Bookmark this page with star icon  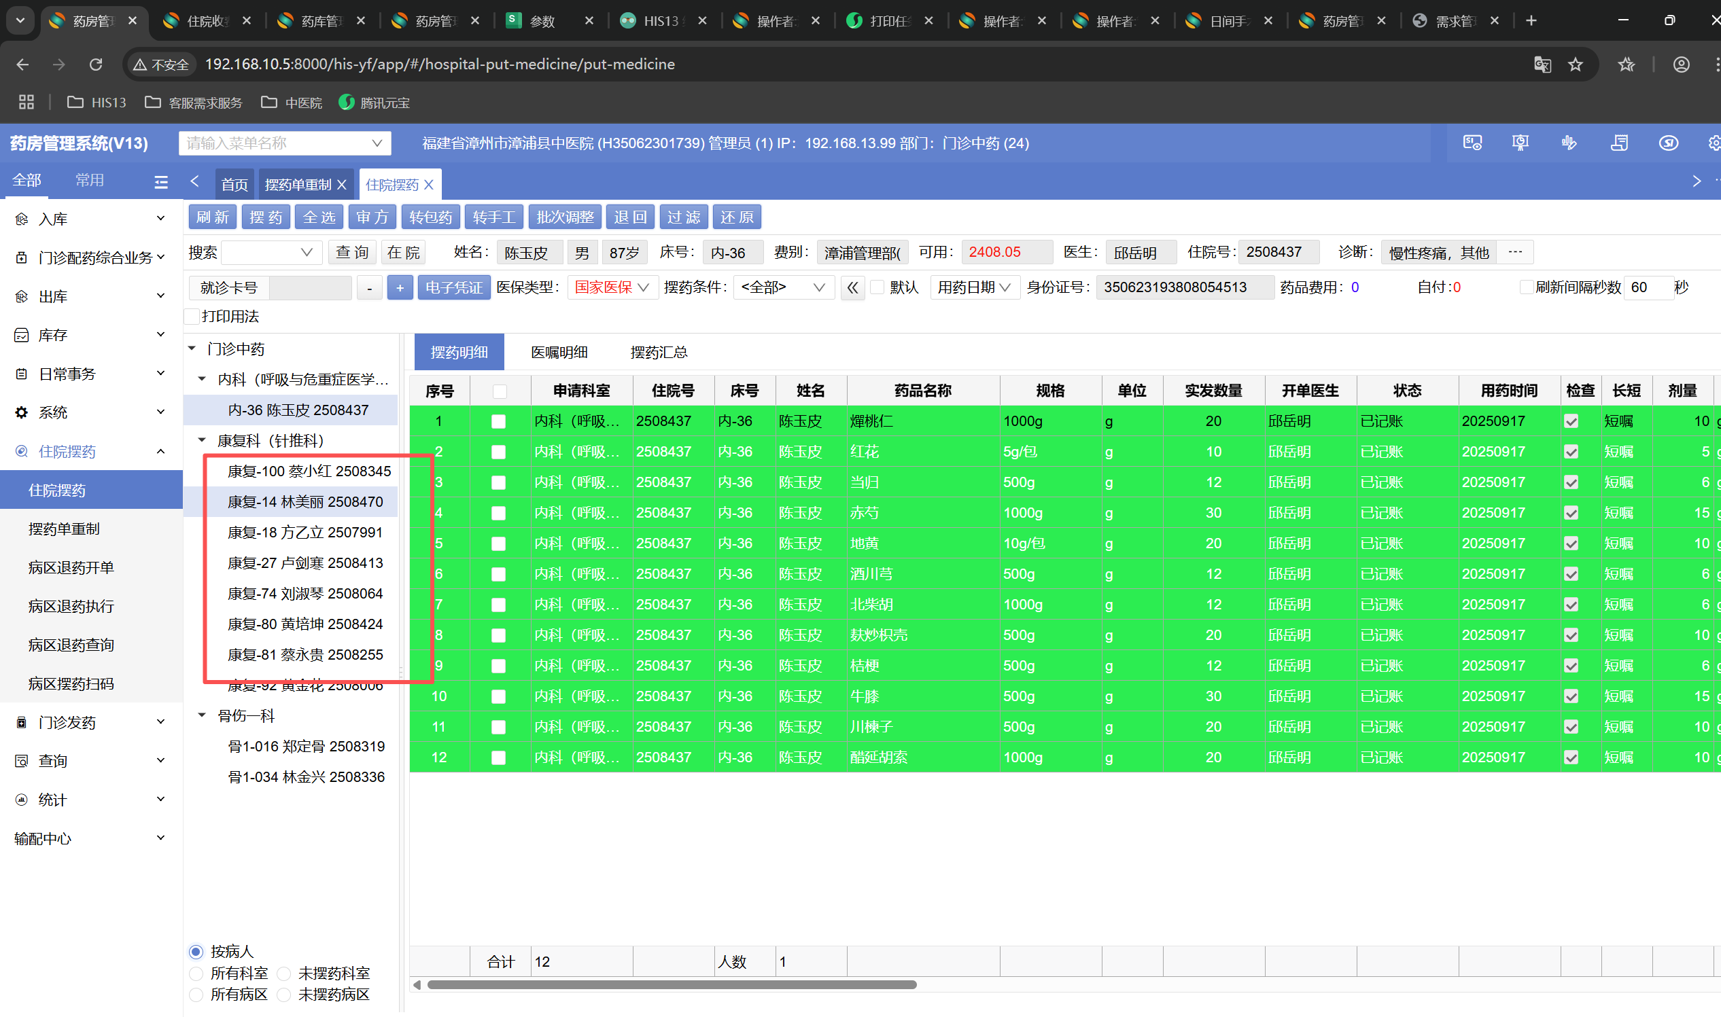click(1575, 65)
